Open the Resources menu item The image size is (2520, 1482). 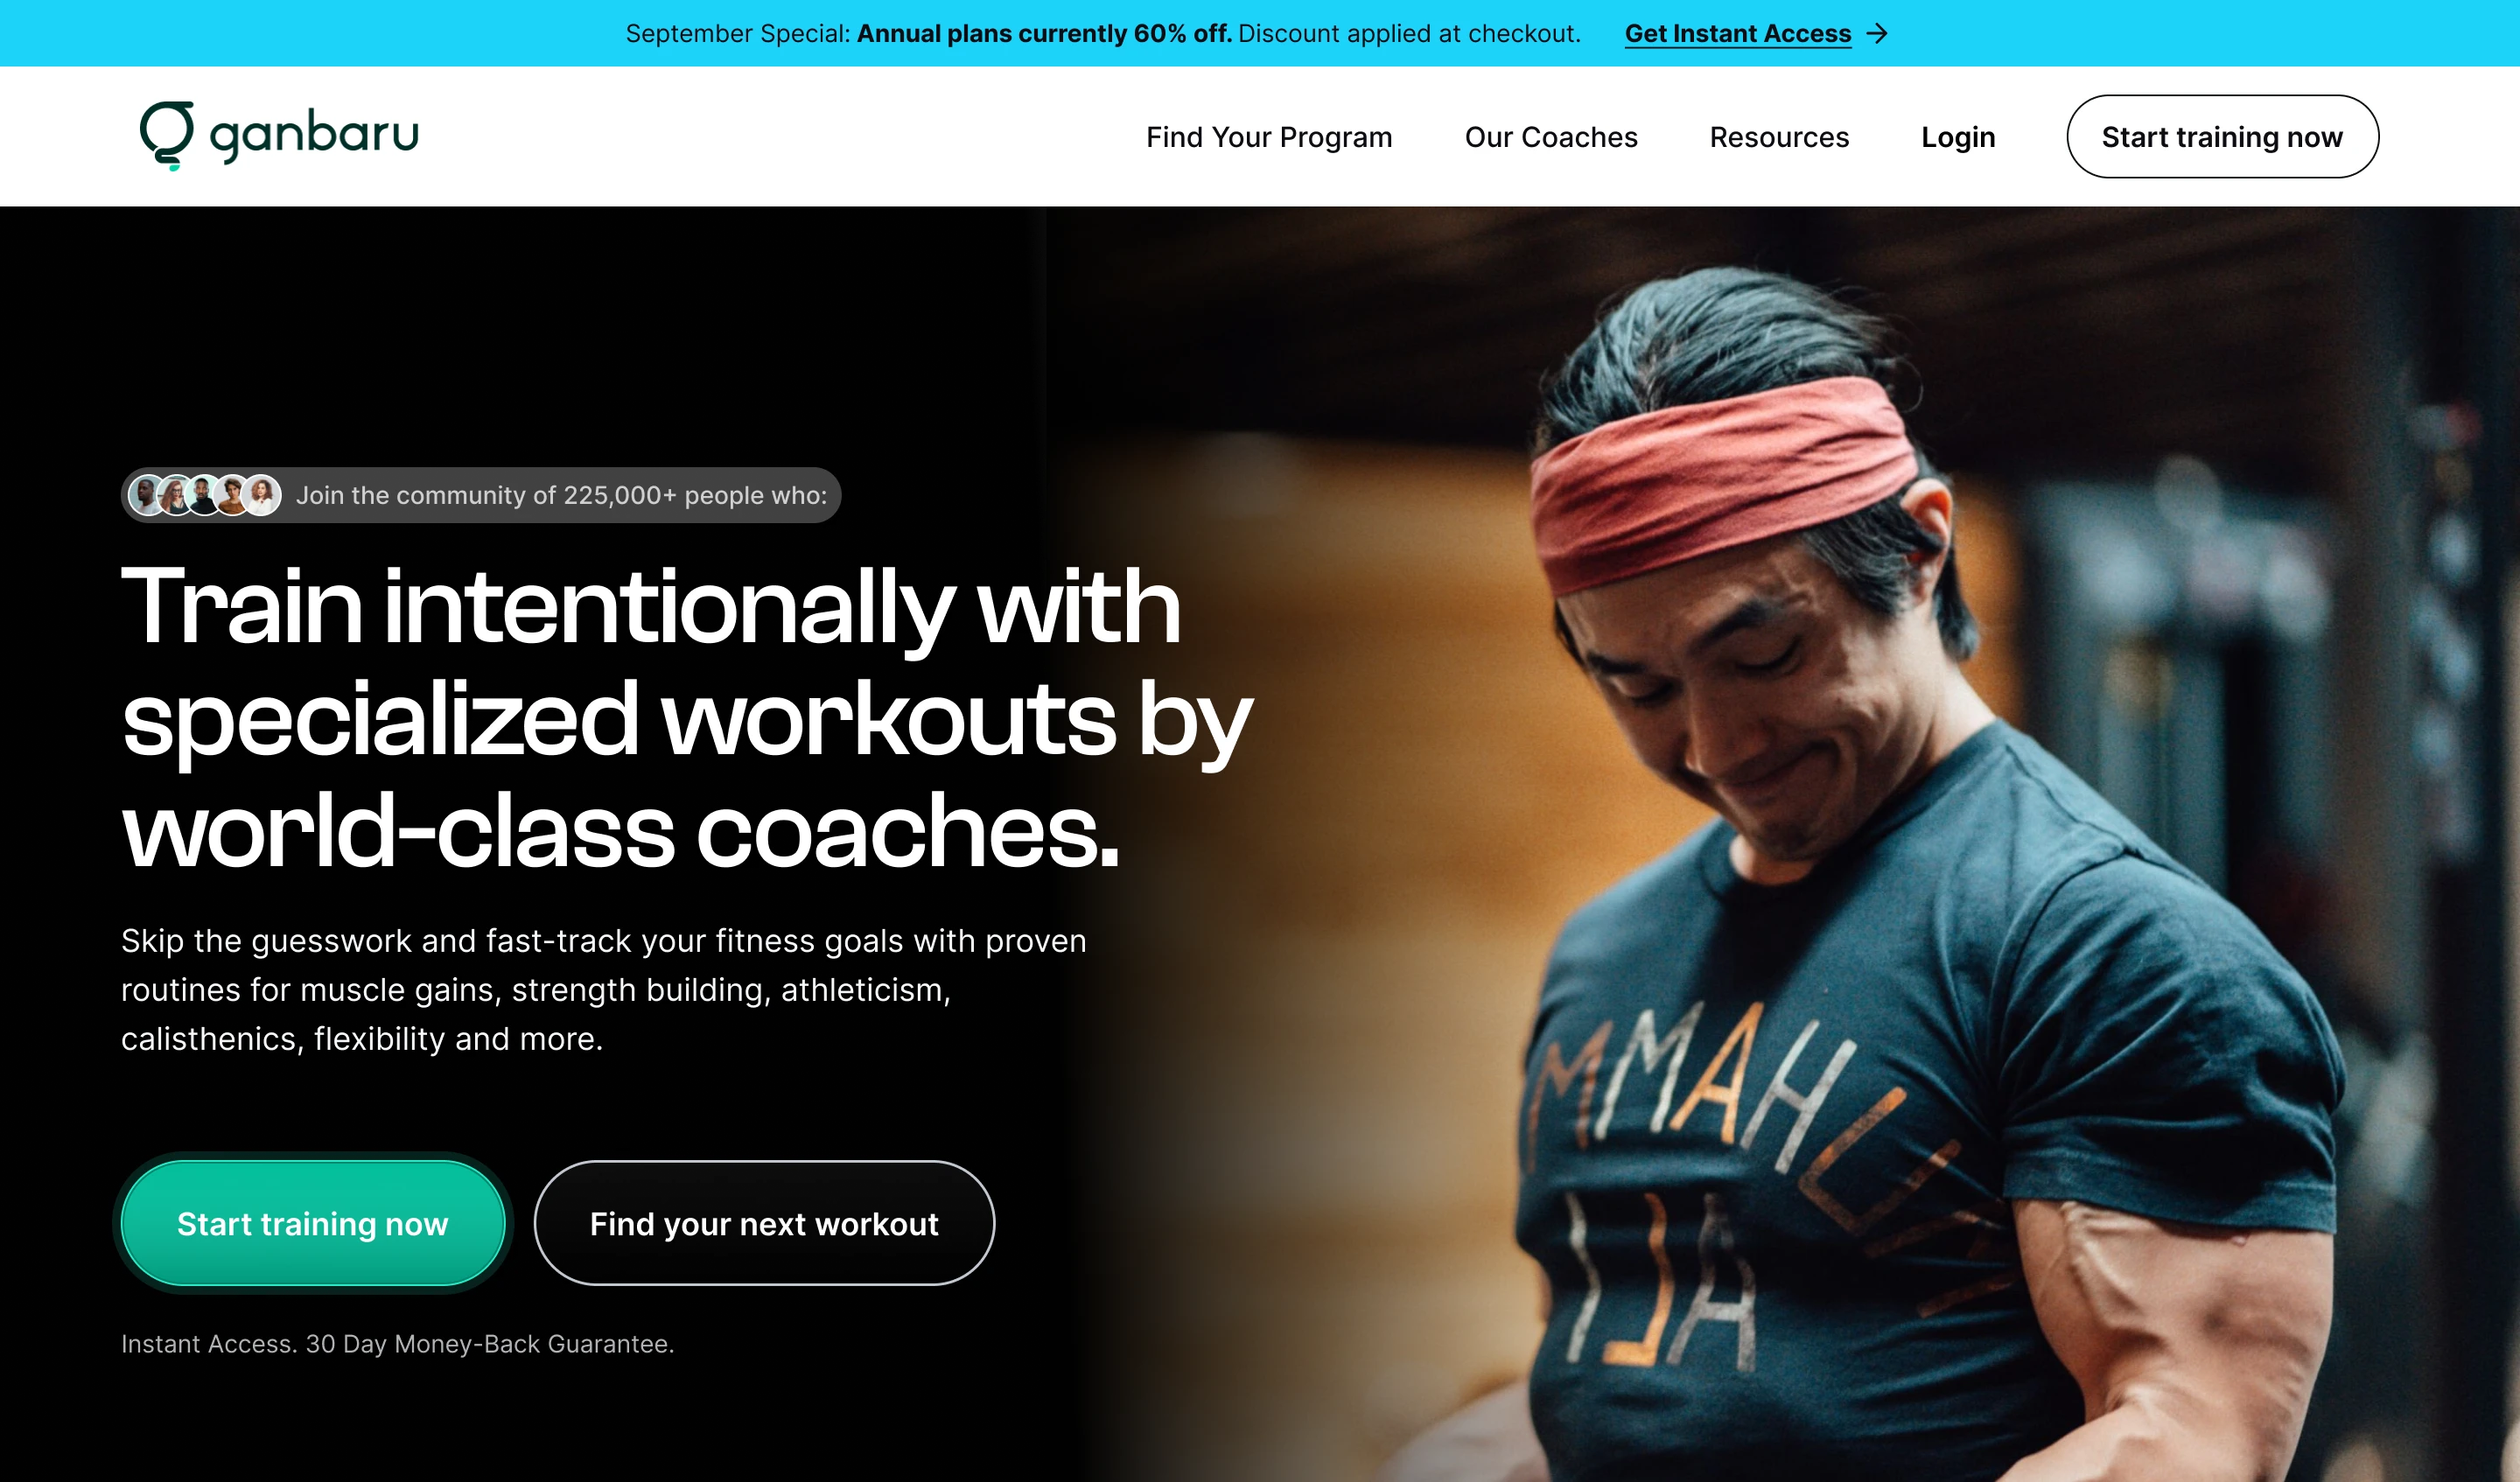(x=1779, y=137)
